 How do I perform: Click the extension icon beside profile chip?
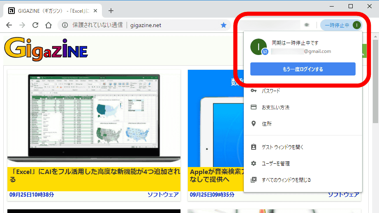pyautogui.click(x=306, y=25)
